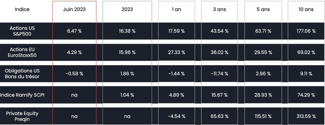
Task: Click the 2023 column header
Action: coord(127,10)
